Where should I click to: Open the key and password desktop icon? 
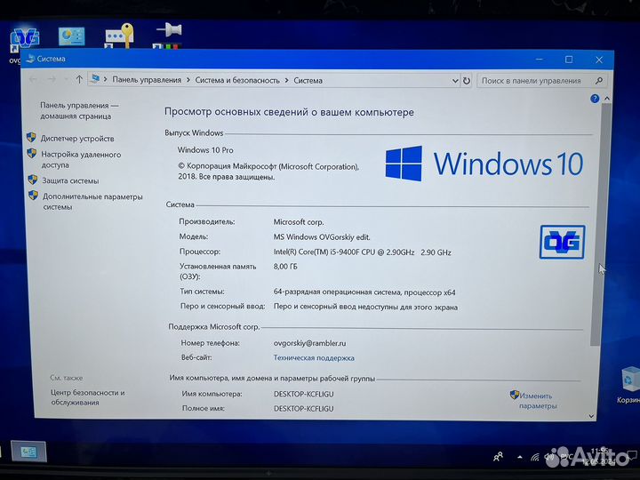coord(120,36)
